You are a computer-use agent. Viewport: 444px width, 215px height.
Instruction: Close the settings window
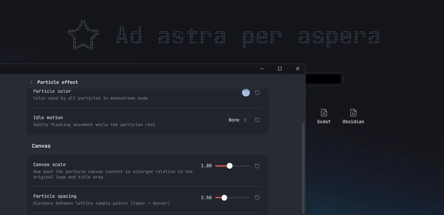coord(298,69)
